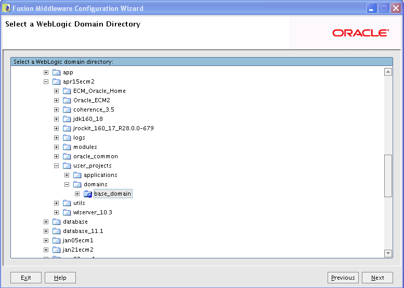
Task: Click the user_projects folder icon
Action: pyautogui.click(x=67, y=166)
